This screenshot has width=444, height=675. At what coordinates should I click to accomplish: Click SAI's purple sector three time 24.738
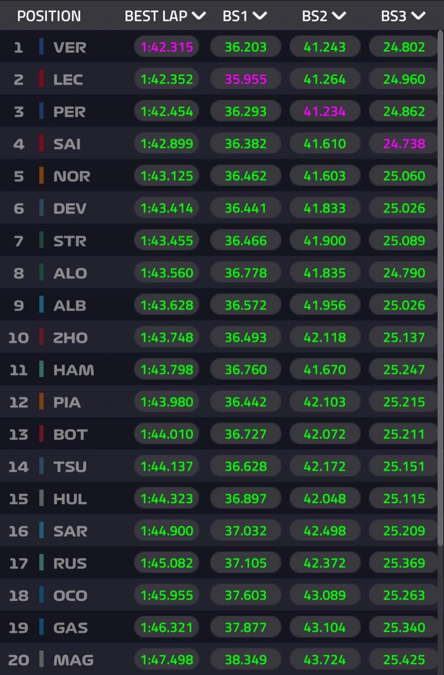click(404, 144)
